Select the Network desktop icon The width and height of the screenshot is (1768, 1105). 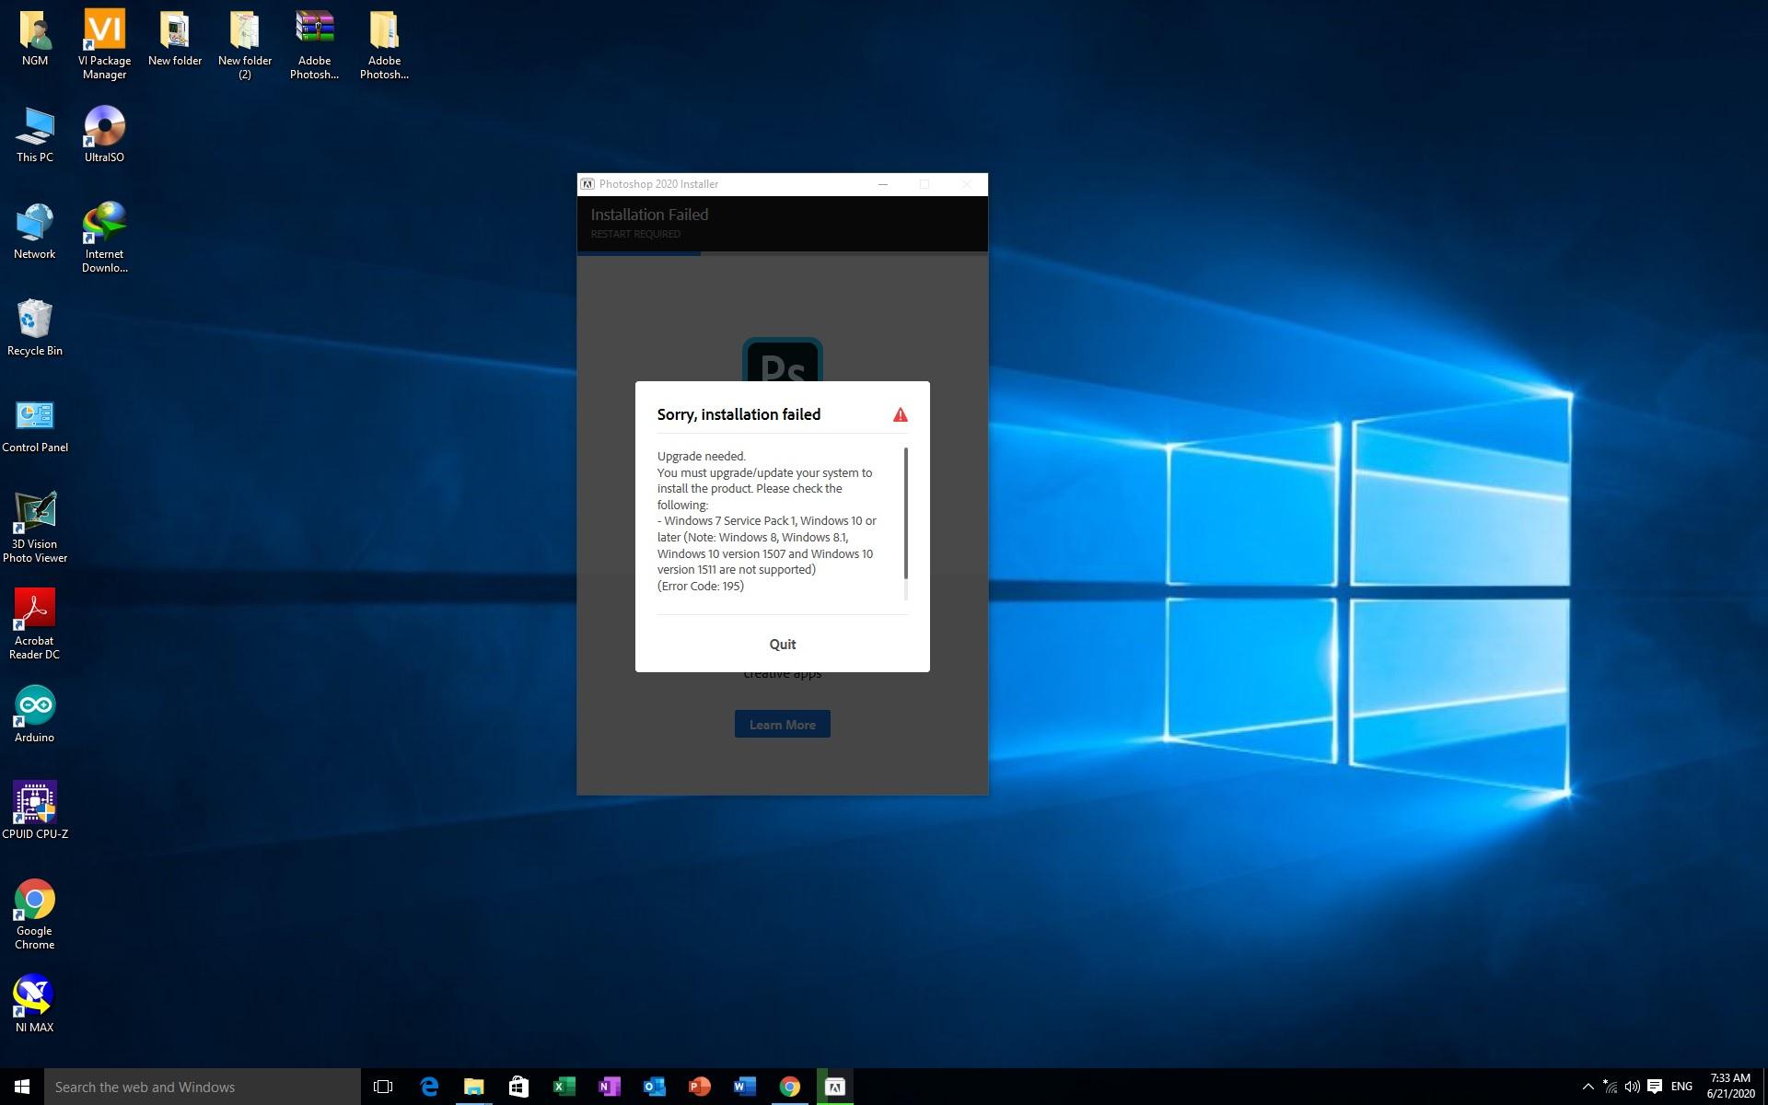tap(35, 232)
